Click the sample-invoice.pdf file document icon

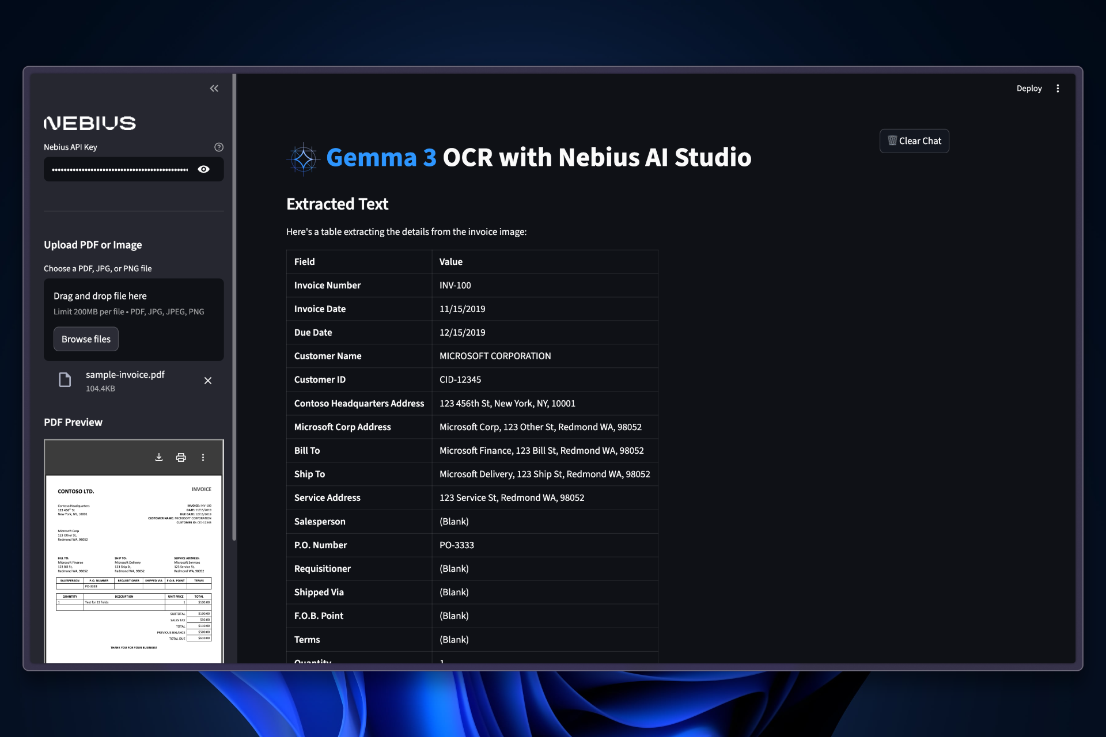(65, 380)
